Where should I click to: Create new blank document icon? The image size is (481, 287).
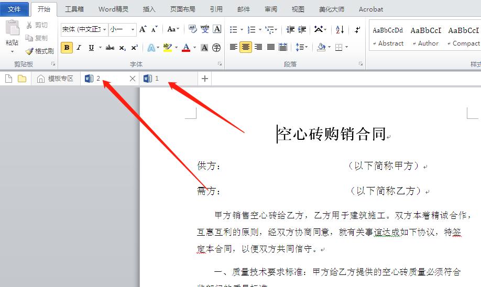(8, 79)
